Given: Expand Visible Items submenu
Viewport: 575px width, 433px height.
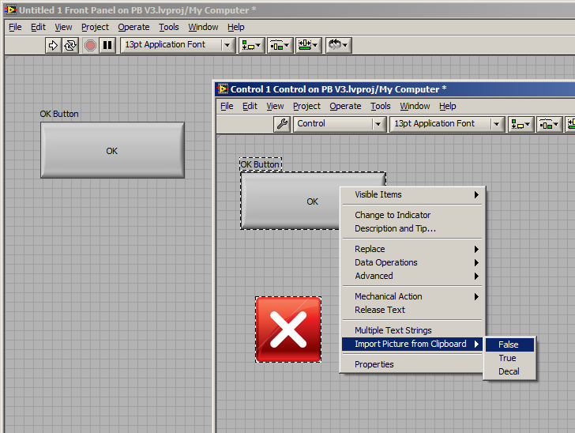Looking at the screenshot, I should pos(412,194).
